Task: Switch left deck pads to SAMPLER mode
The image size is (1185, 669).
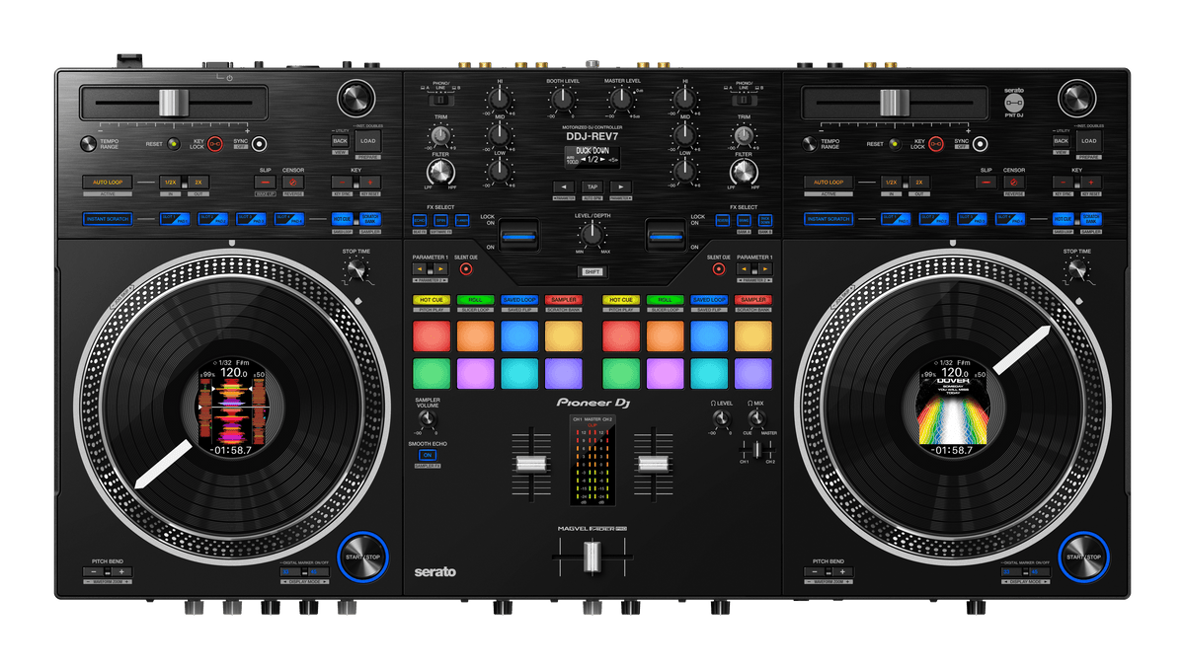Action: (x=562, y=299)
